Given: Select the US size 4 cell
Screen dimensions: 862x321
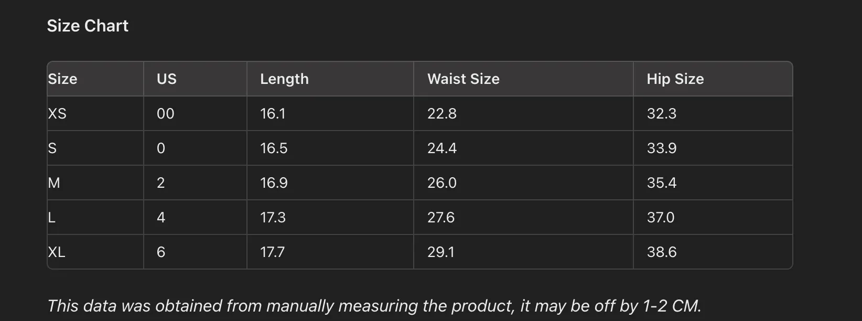Looking at the screenshot, I should 195,217.
